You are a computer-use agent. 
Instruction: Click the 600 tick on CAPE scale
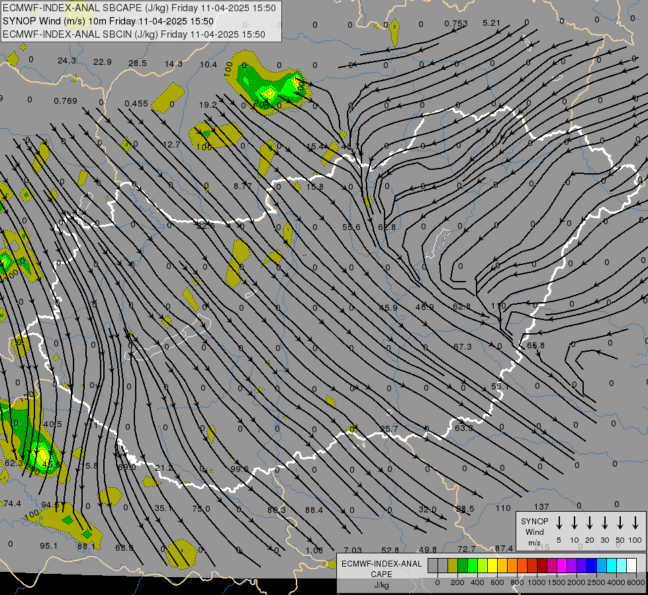[497, 582]
